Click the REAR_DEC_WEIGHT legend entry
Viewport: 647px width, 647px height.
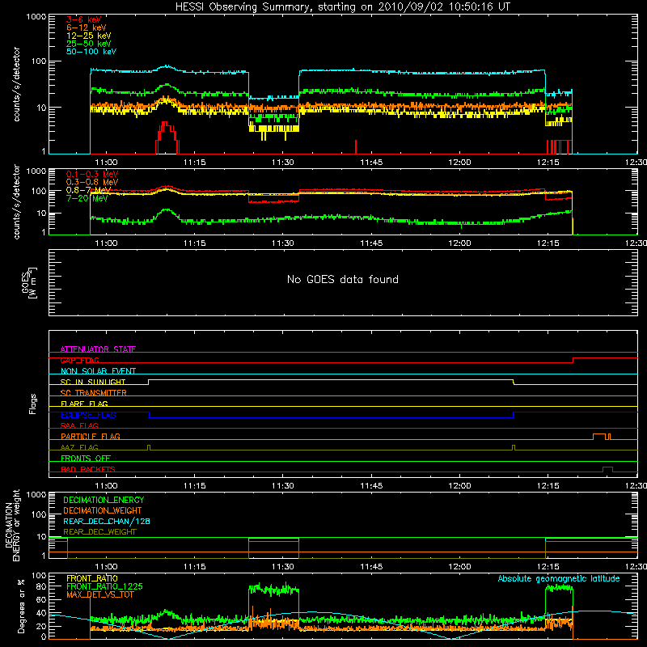pyautogui.click(x=99, y=532)
